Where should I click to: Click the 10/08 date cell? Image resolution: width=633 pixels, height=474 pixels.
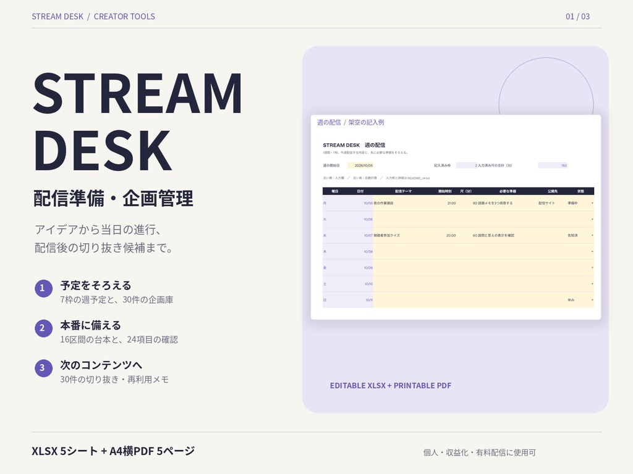[x=360, y=252]
